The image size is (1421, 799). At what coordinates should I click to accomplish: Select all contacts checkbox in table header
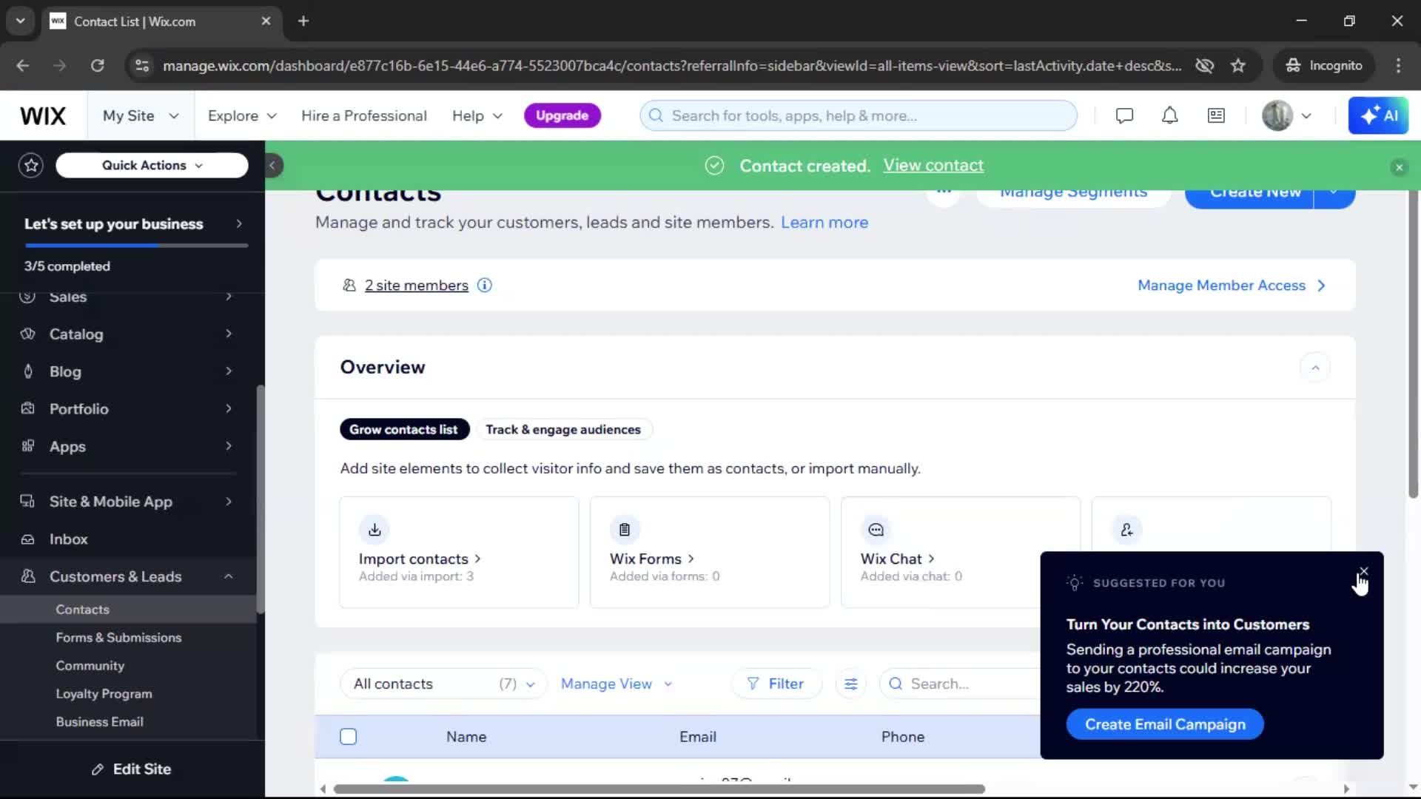click(x=349, y=737)
